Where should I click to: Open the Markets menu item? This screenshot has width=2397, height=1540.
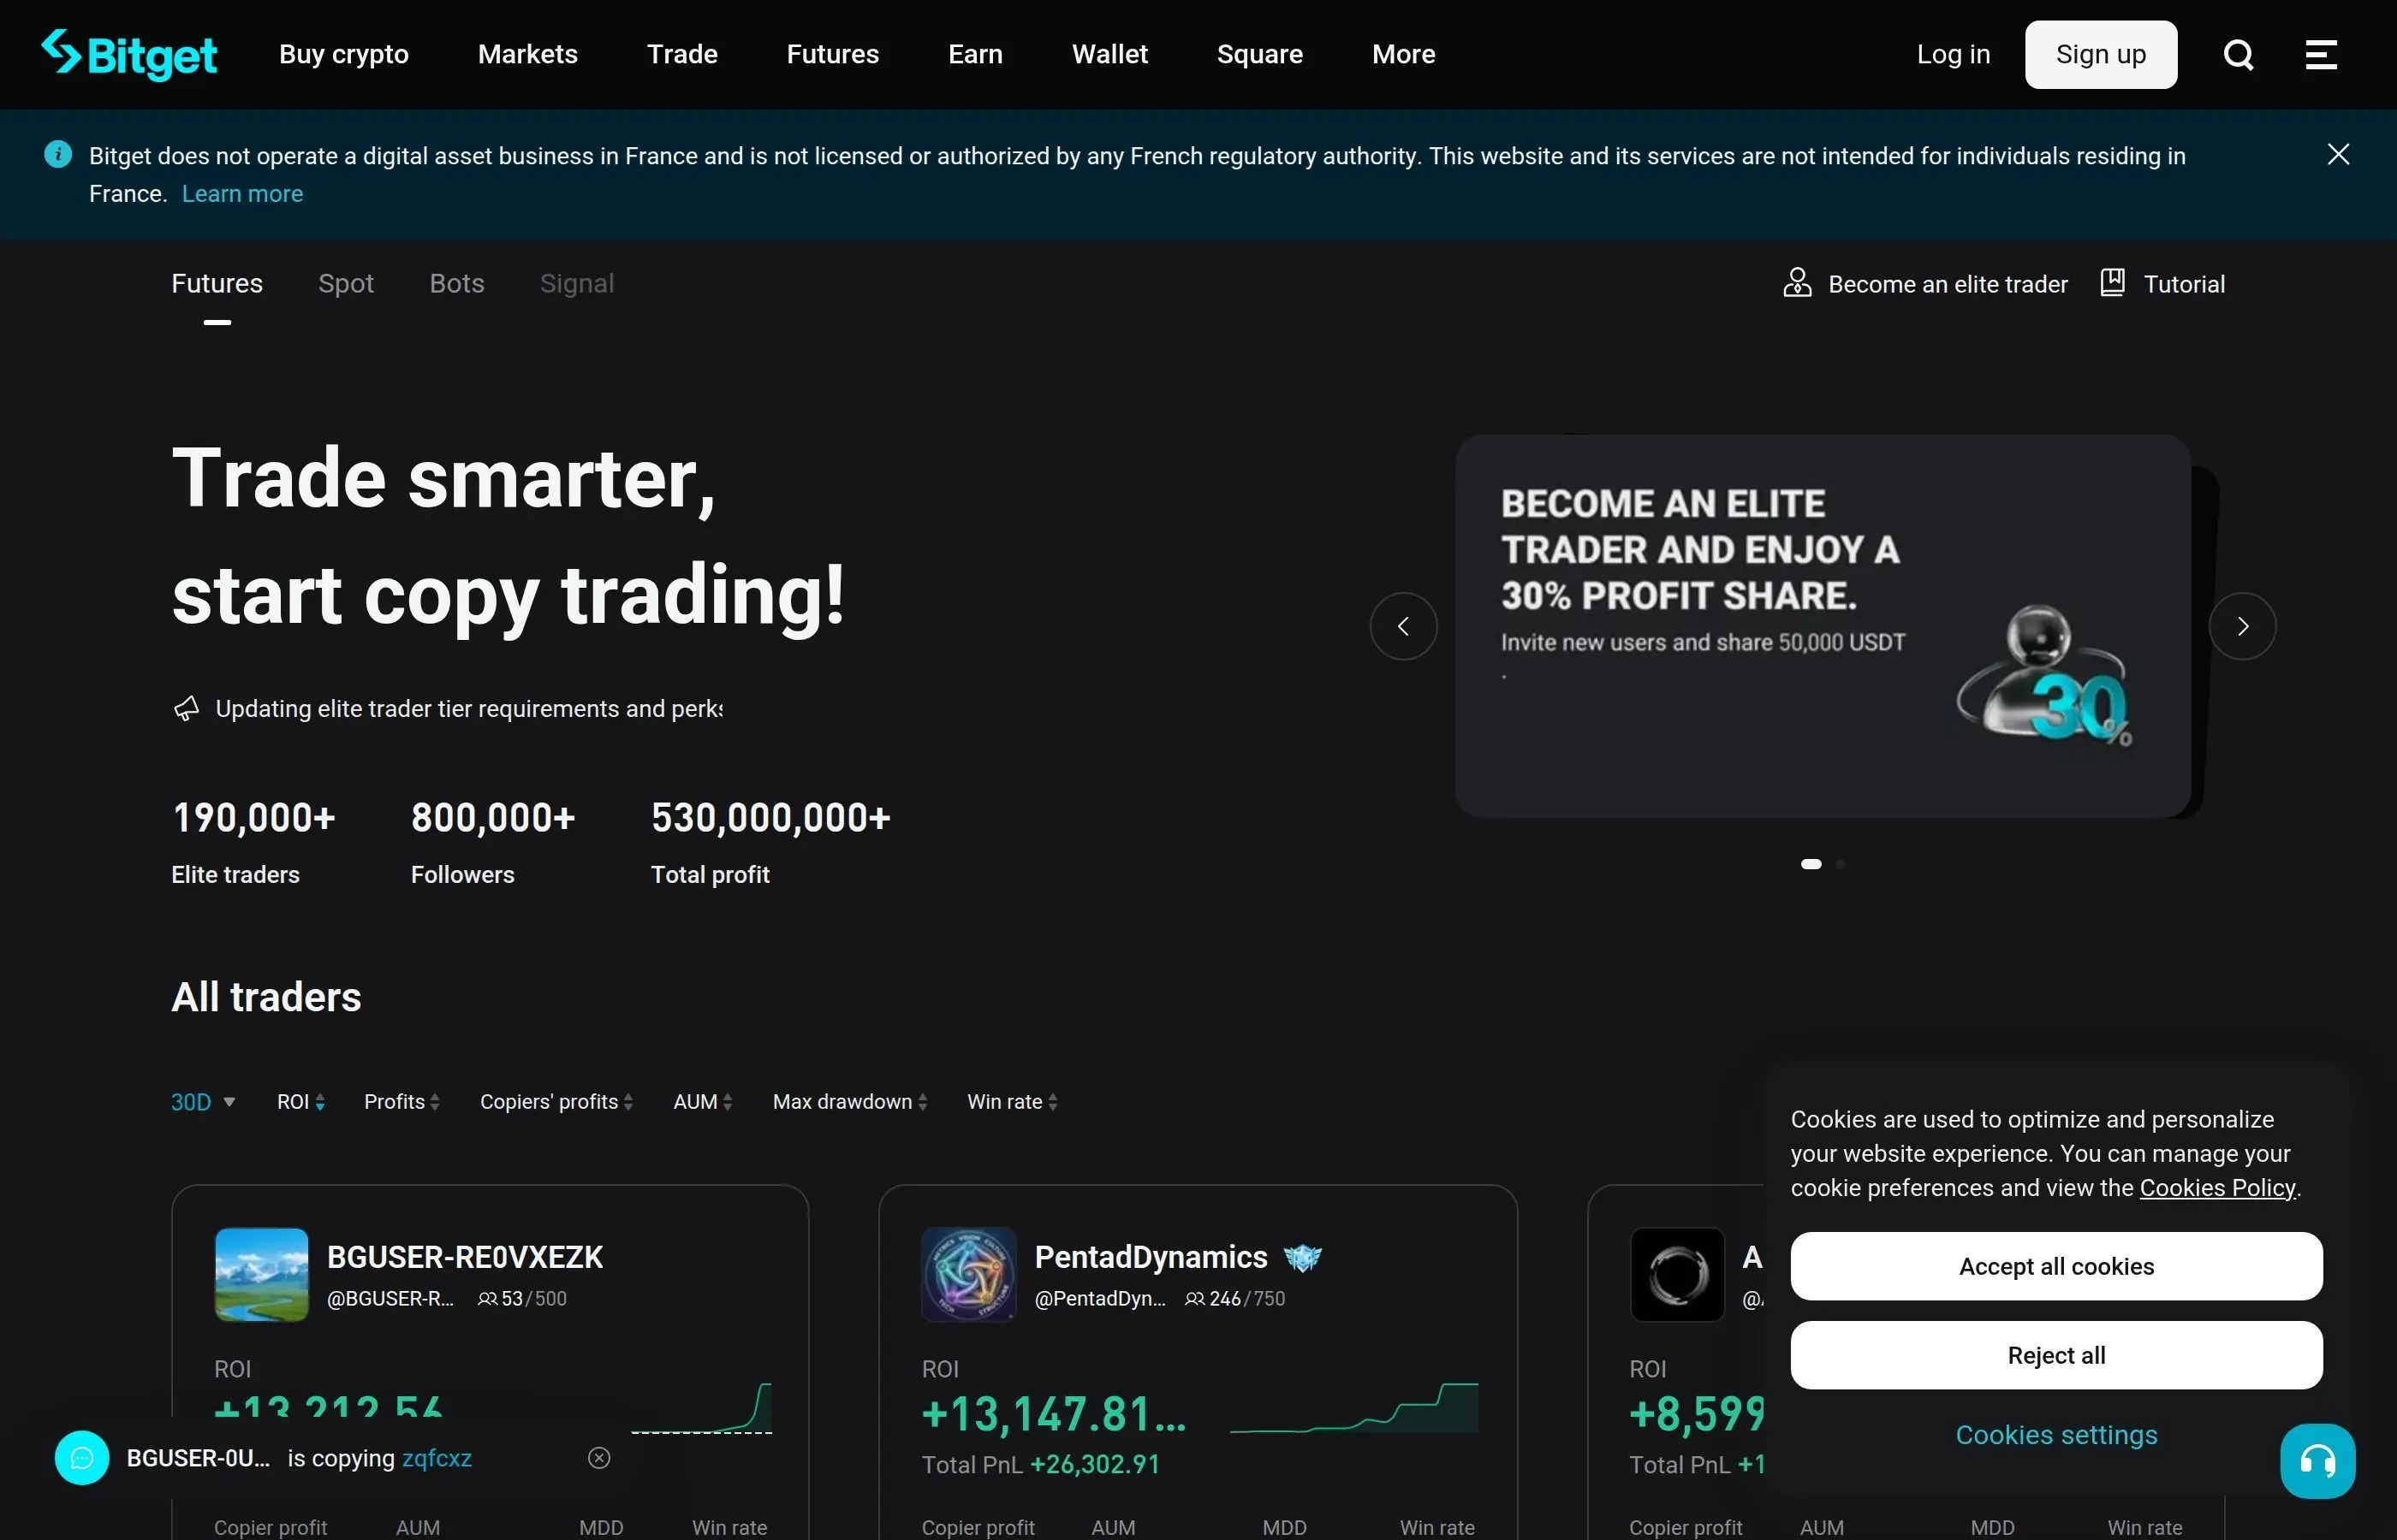527,54
